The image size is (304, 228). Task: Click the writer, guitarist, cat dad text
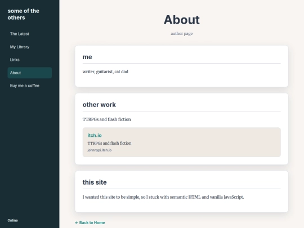pyautogui.click(x=105, y=71)
